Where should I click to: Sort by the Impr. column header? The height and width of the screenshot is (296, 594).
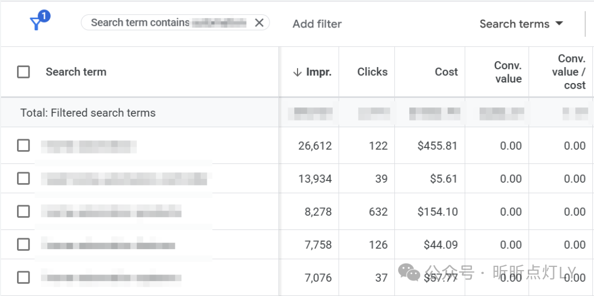click(313, 72)
